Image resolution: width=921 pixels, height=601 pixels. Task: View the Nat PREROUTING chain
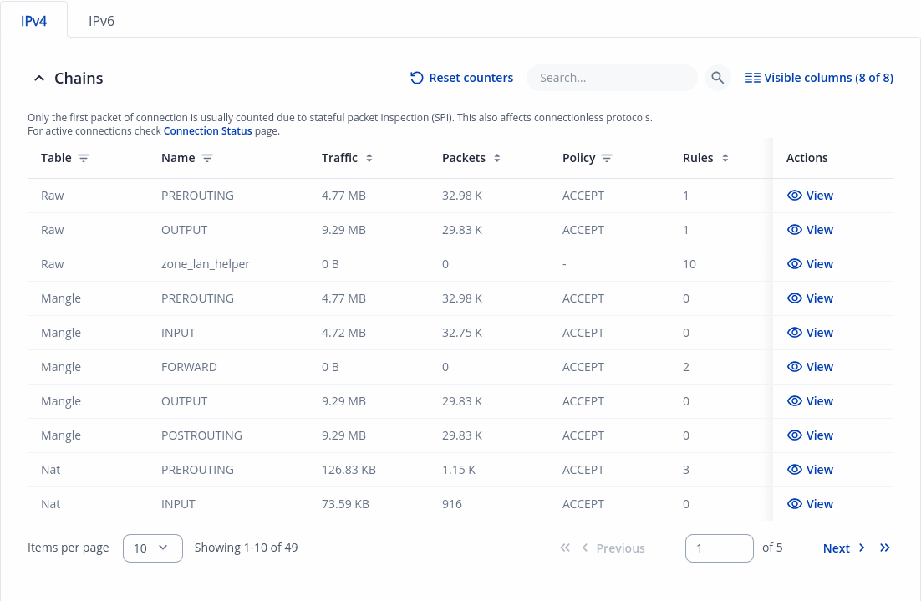click(811, 470)
